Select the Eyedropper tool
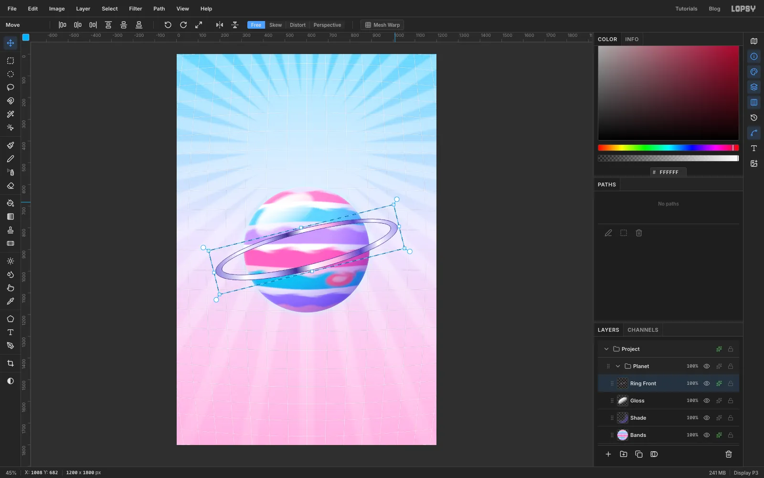764x478 pixels. [x=11, y=301]
